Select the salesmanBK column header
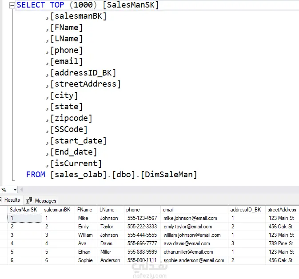This screenshot has width=299, height=279. pos(58,210)
